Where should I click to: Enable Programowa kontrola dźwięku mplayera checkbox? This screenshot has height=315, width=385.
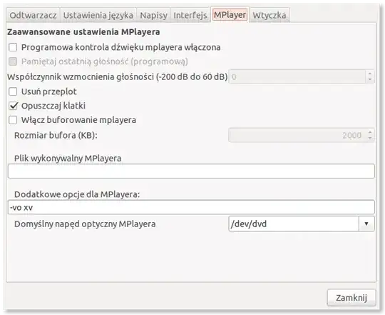click(13, 47)
